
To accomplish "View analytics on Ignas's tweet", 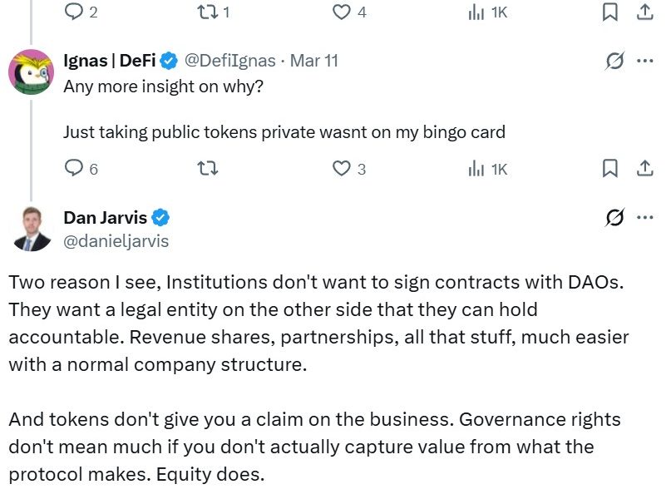I will point(476,169).
